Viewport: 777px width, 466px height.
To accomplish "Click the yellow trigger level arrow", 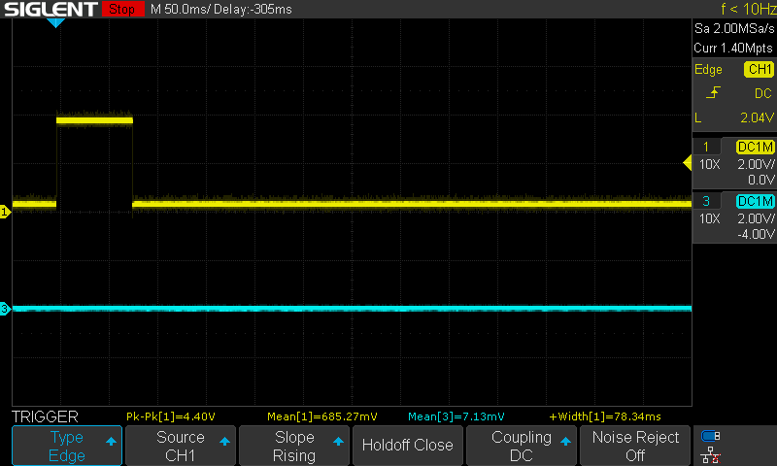I will [687, 163].
